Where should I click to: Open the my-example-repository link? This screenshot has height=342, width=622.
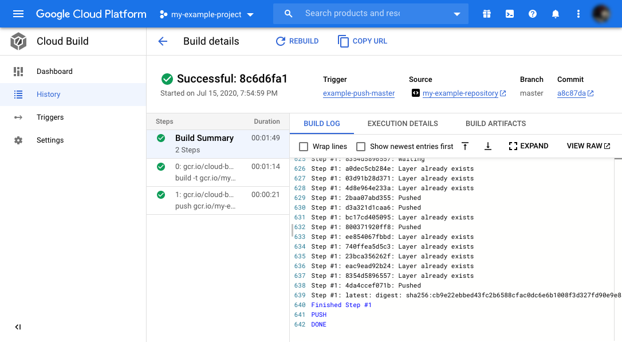click(x=460, y=93)
